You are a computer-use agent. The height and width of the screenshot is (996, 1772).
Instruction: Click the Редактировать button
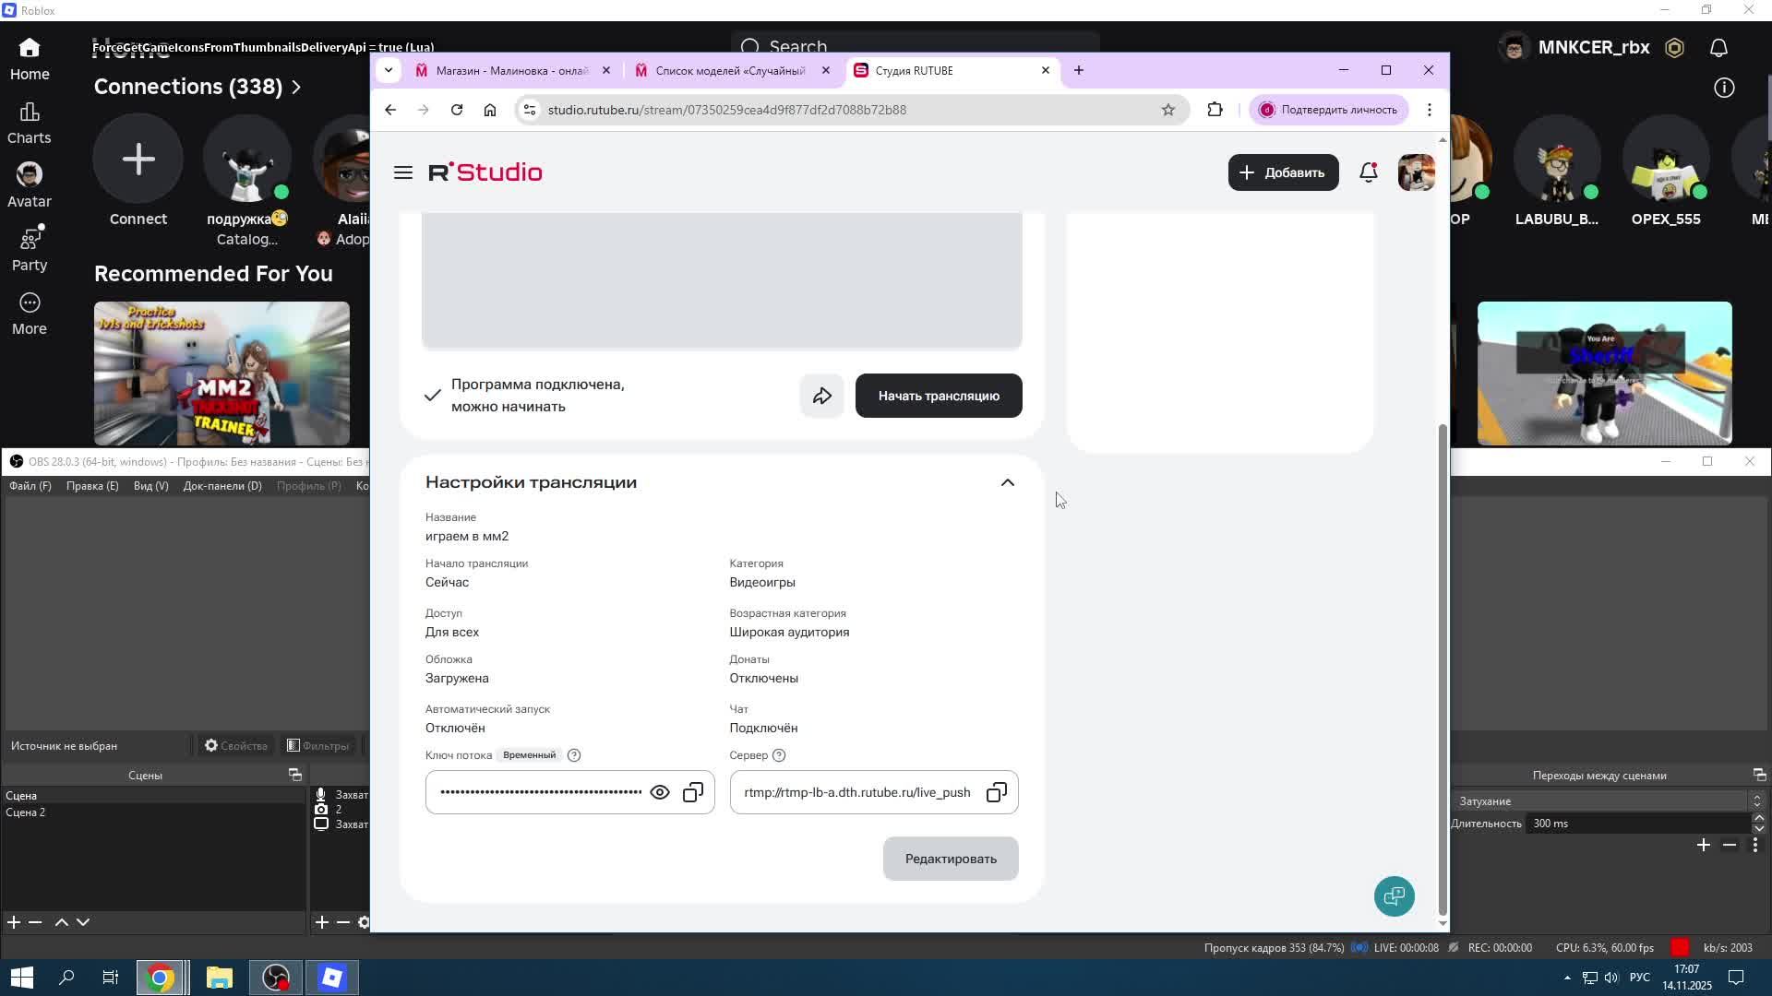pos(950,859)
